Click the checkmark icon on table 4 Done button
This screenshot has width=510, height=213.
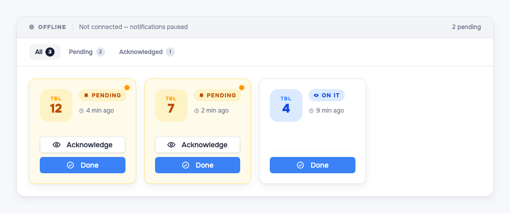pyautogui.click(x=300, y=165)
